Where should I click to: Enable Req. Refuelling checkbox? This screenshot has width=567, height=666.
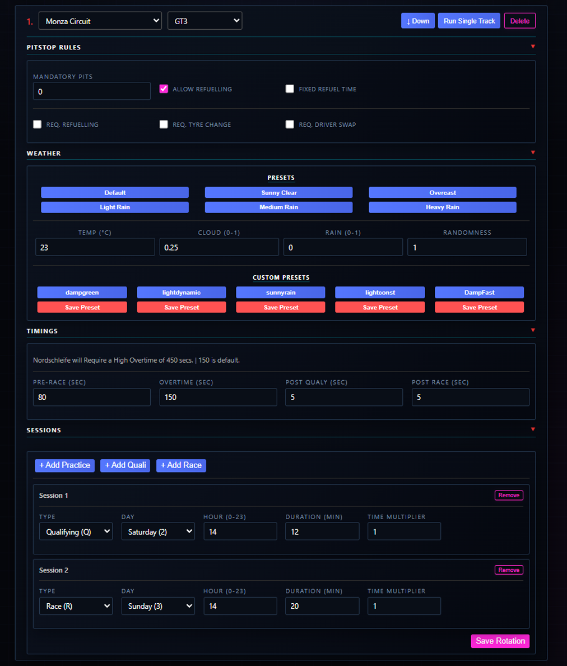click(x=38, y=124)
